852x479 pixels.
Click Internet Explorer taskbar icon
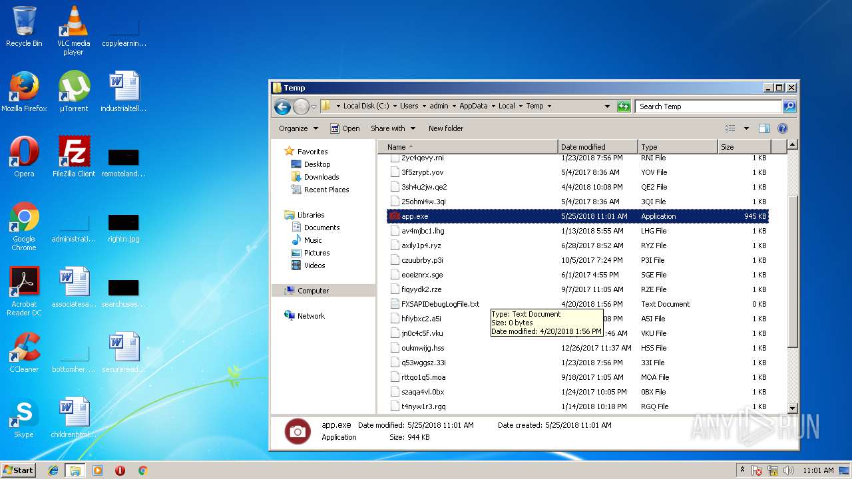[53, 470]
